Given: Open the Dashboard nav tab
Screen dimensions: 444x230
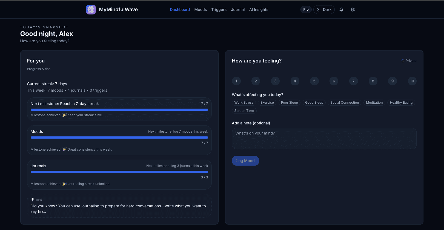Looking at the screenshot, I should point(180,10).
